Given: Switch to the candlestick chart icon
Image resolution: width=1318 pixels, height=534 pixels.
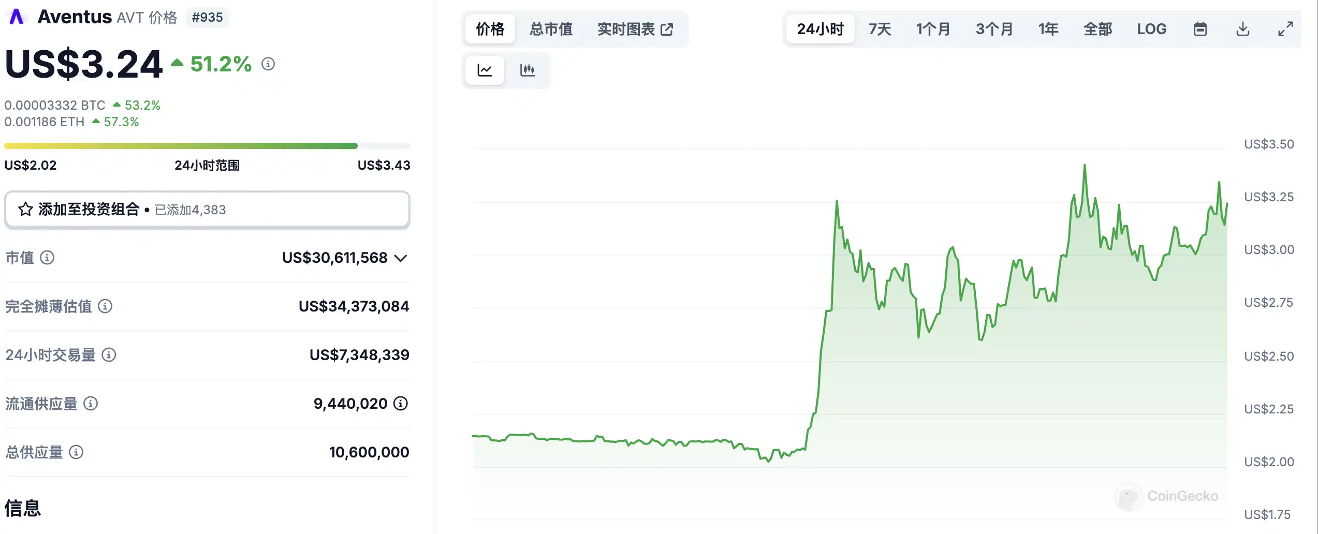Looking at the screenshot, I should coord(527,70).
